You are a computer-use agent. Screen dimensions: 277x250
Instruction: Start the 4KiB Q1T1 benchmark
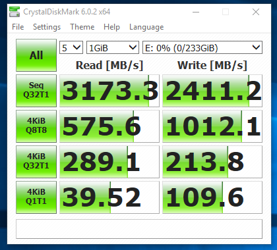click(x=36, y=197)
